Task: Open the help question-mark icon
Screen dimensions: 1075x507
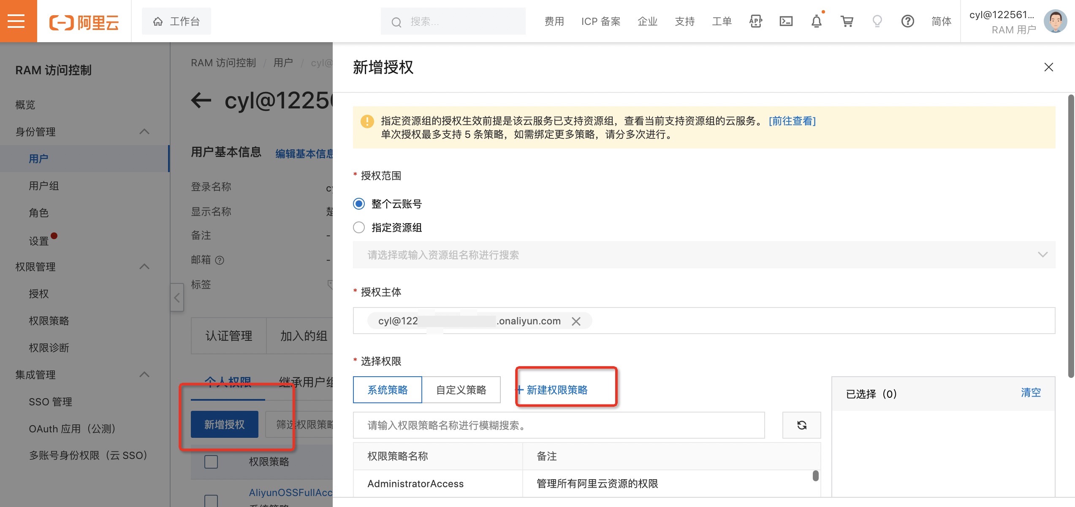Action: (x=907, y=21)
